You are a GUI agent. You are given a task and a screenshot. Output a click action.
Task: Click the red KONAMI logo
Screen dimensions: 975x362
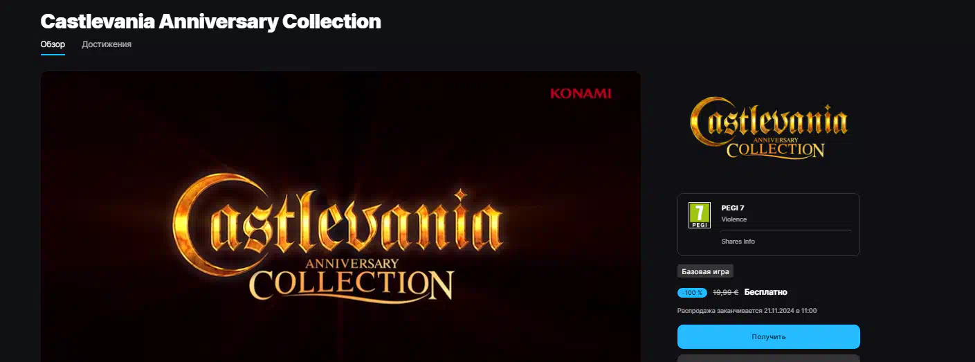(x=581, y=93)
